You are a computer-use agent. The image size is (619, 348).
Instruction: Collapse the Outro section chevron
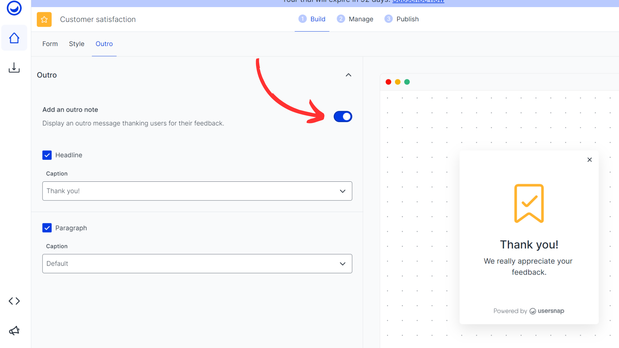pos(348,75)
